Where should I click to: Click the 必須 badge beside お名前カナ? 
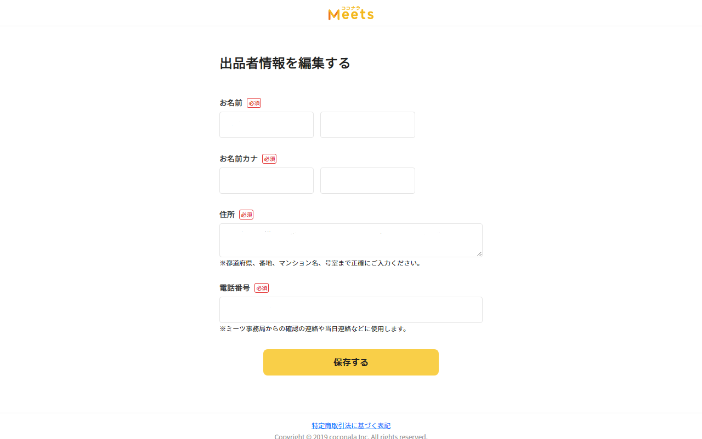tap(269, 159)
